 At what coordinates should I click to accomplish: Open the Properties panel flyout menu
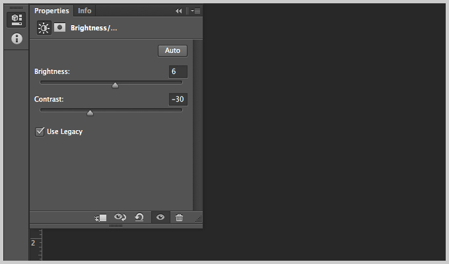195,11
